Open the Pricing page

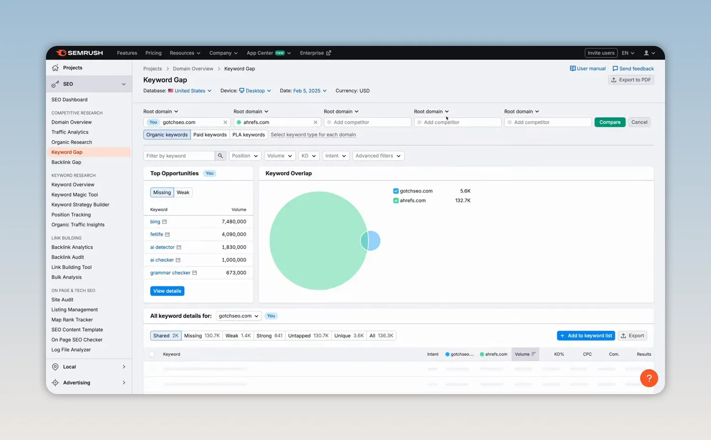tap(153, 53)
